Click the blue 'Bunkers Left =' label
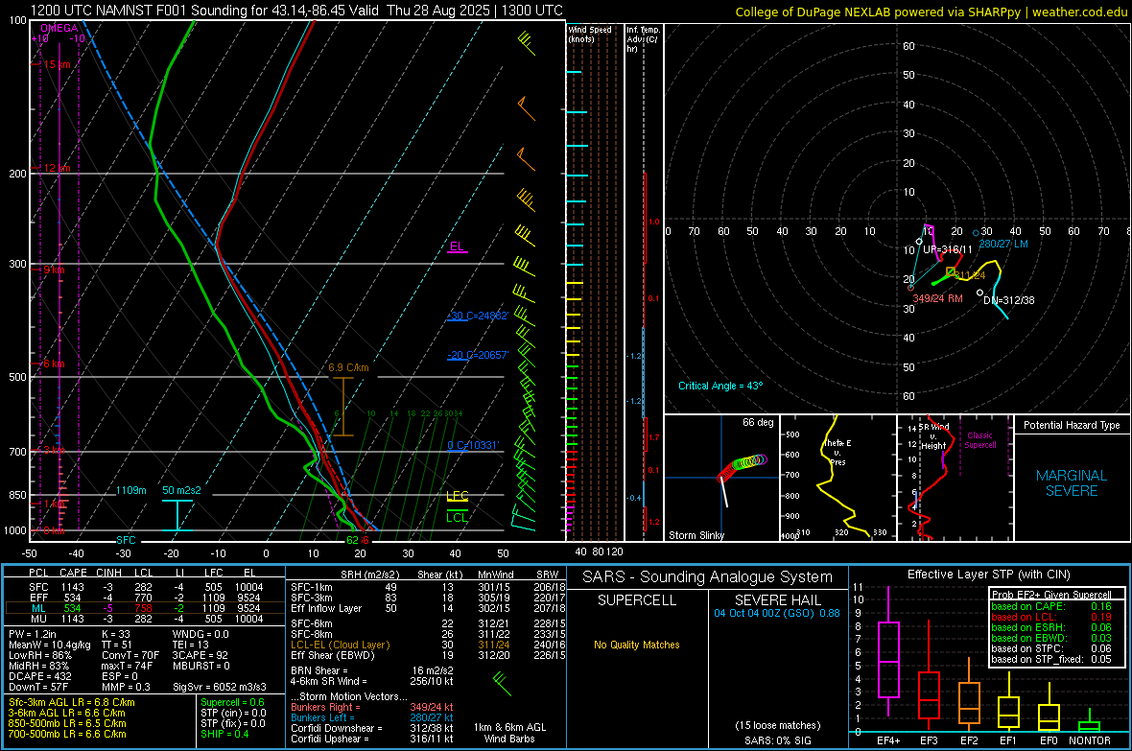Image resolution: width=1132 pixels, height=751 pixels. 322,717
